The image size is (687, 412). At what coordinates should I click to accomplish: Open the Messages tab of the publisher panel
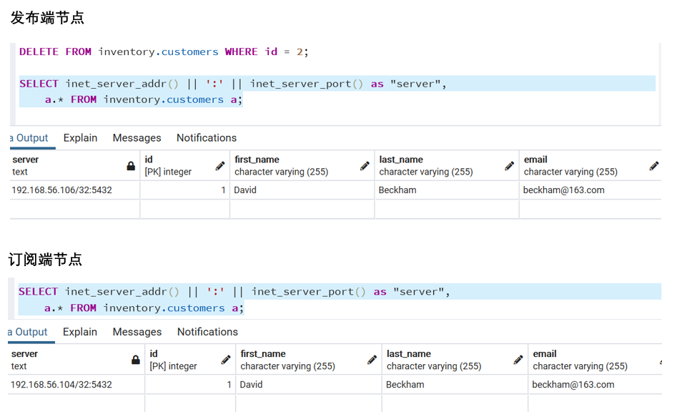(136, 137)
